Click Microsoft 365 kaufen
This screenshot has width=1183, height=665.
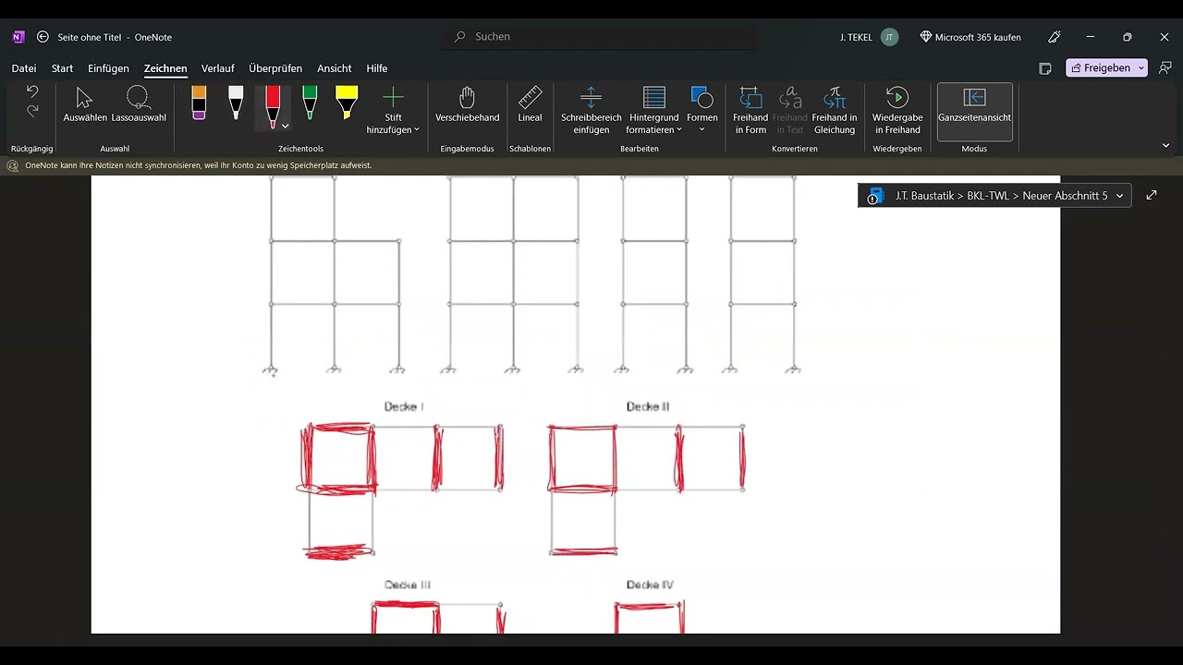click(x=970, y=37)
